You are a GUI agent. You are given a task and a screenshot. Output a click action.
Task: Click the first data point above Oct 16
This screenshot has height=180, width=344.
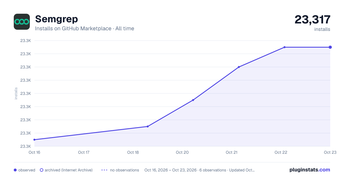[34, 140]
